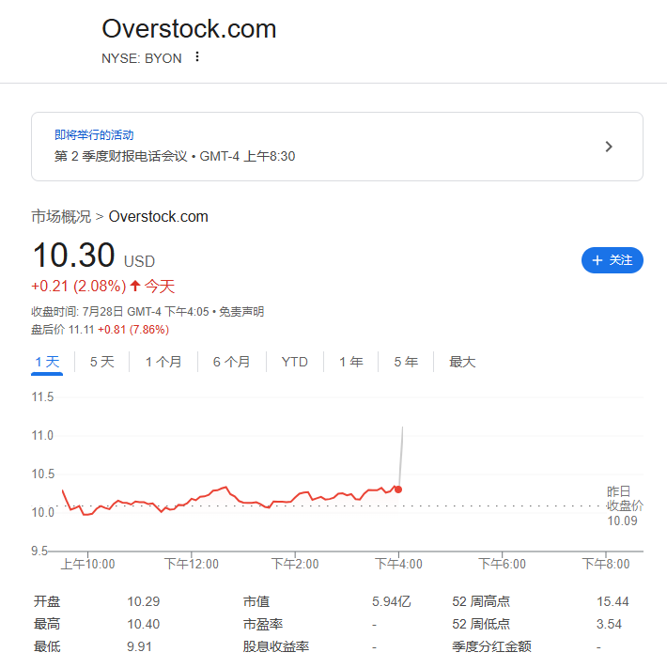
Task: Click the 52 周低点 value 3.54
Action: (x=609, y=624)
